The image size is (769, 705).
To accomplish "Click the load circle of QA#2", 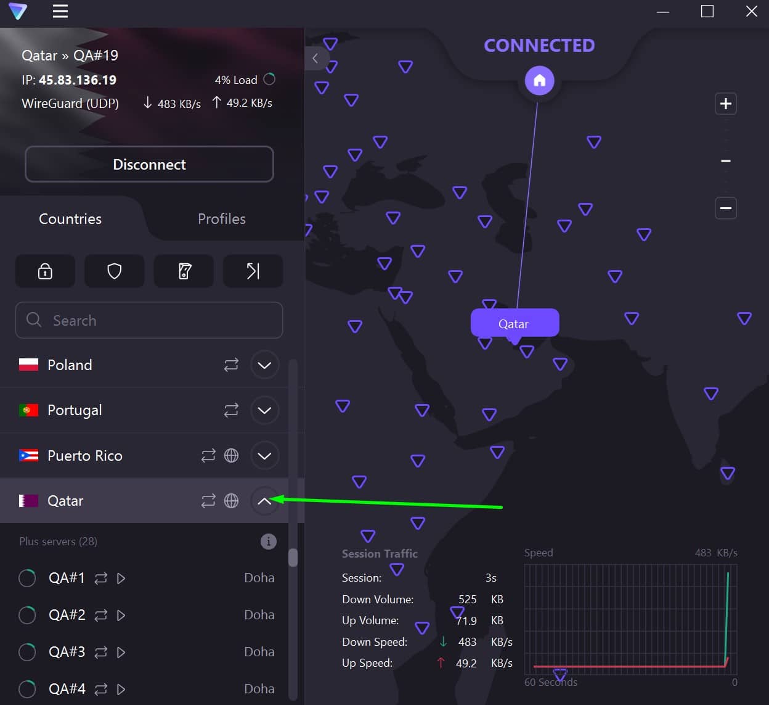I will (27, 615).
